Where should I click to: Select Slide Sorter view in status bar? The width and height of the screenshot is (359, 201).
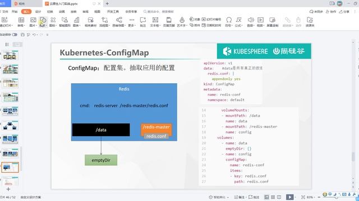[x=273, y=197]
